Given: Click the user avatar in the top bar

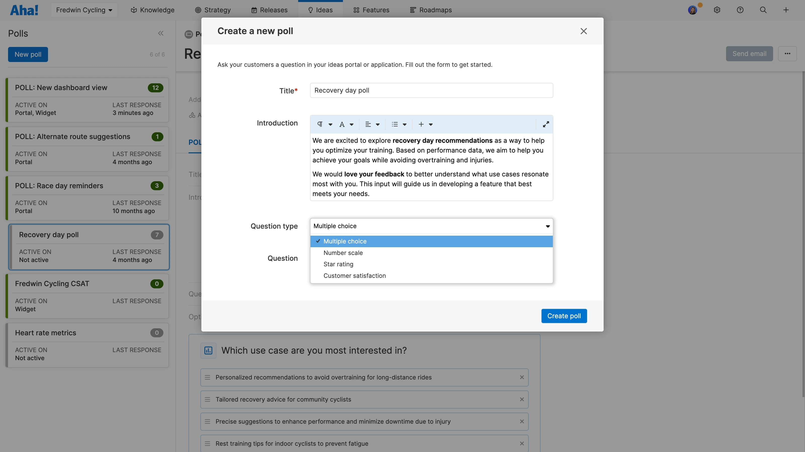Looking at the screenshot, I should point(693,10).
